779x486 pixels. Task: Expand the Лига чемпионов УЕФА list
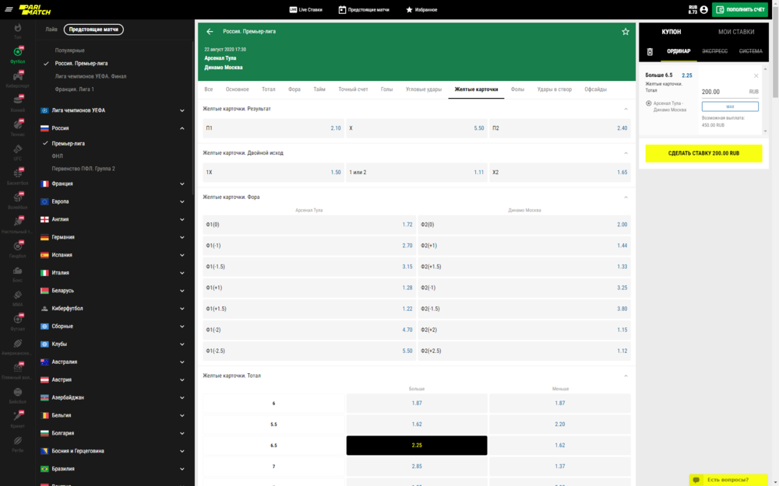(182, 110)
